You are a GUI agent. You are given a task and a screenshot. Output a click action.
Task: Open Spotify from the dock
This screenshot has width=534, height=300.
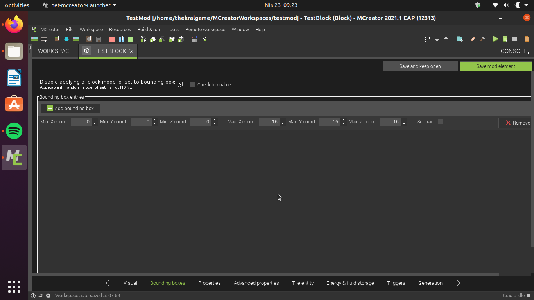tap(14, 131)
